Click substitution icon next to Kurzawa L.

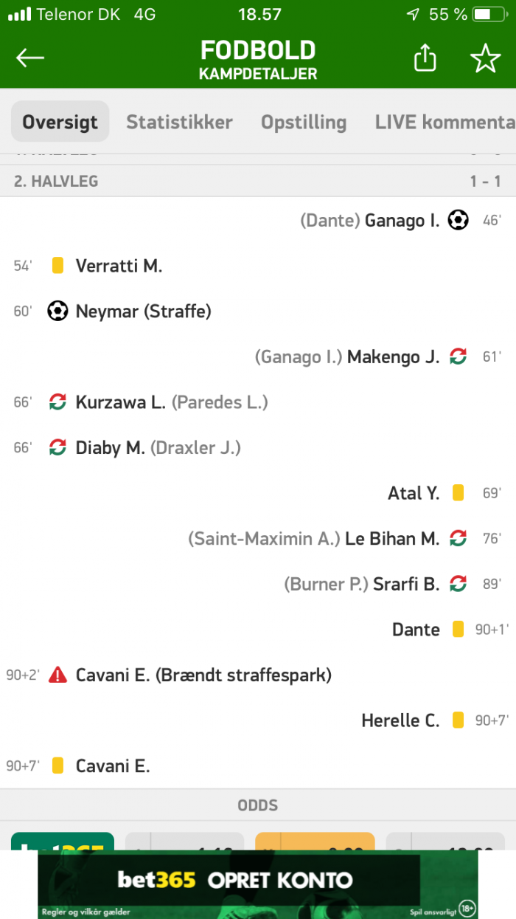click(57, 402)
